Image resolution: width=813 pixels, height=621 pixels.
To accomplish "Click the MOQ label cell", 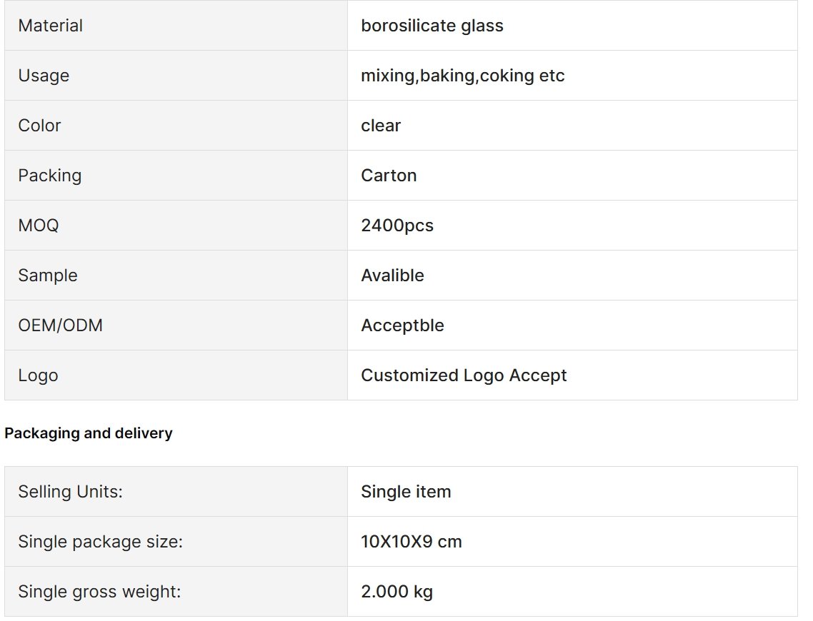I will coord(176,226).
